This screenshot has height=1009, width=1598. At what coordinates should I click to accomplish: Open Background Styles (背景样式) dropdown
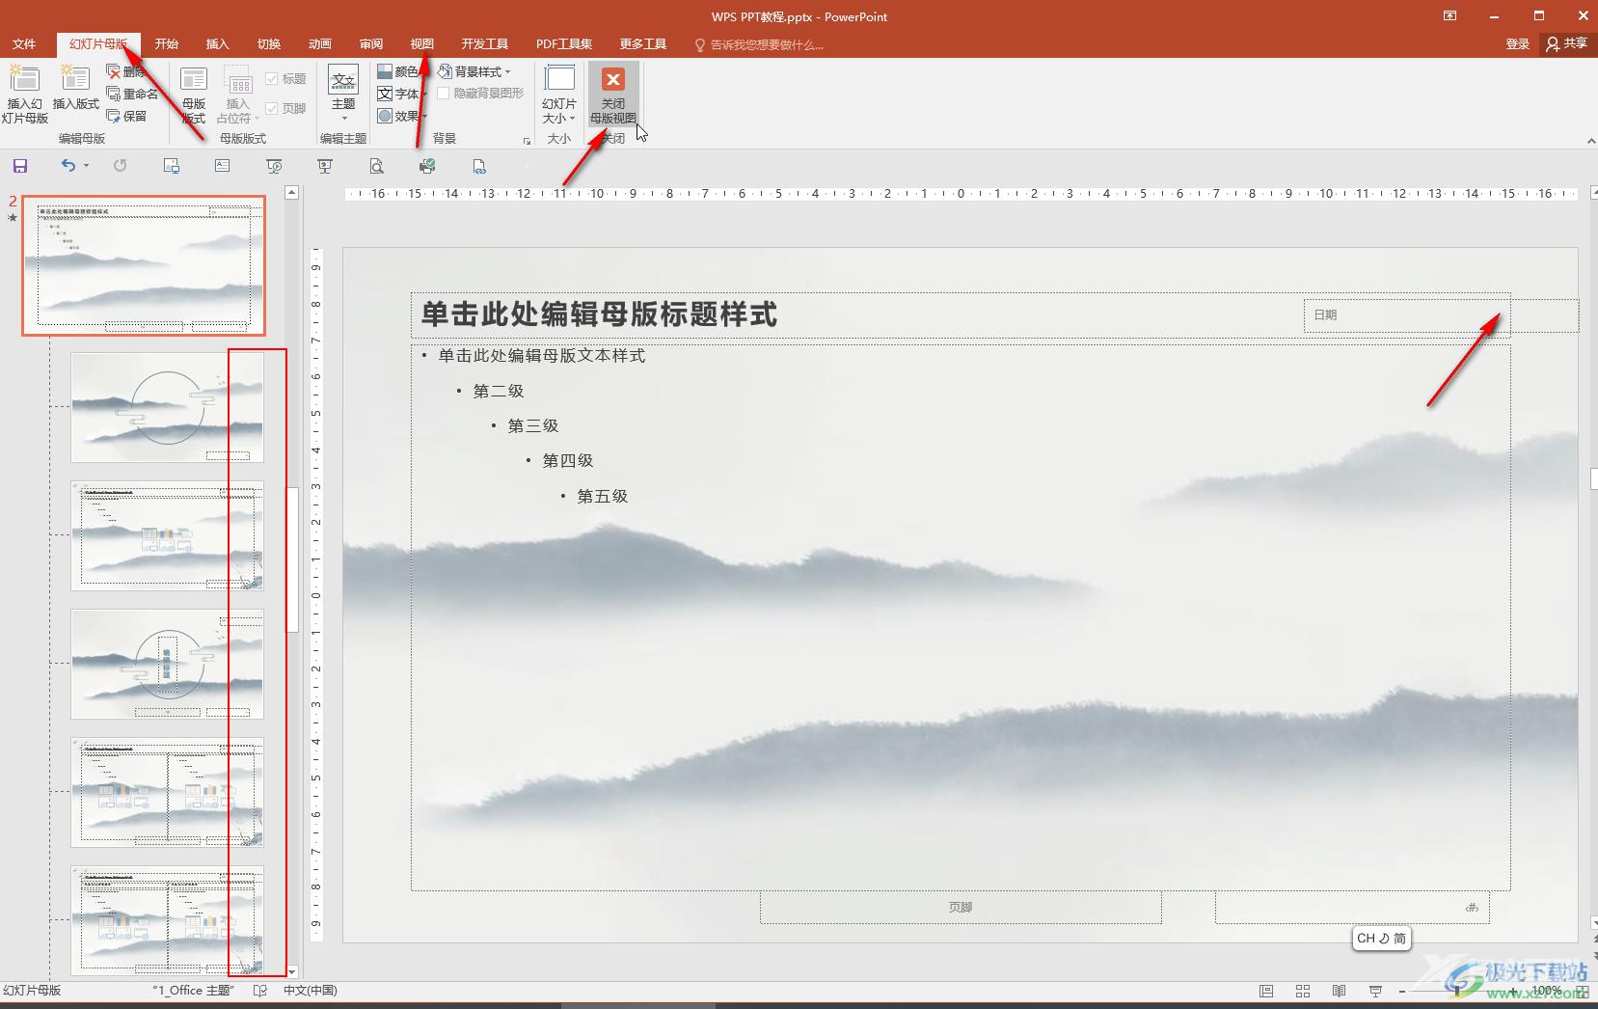tap(474, 71)
